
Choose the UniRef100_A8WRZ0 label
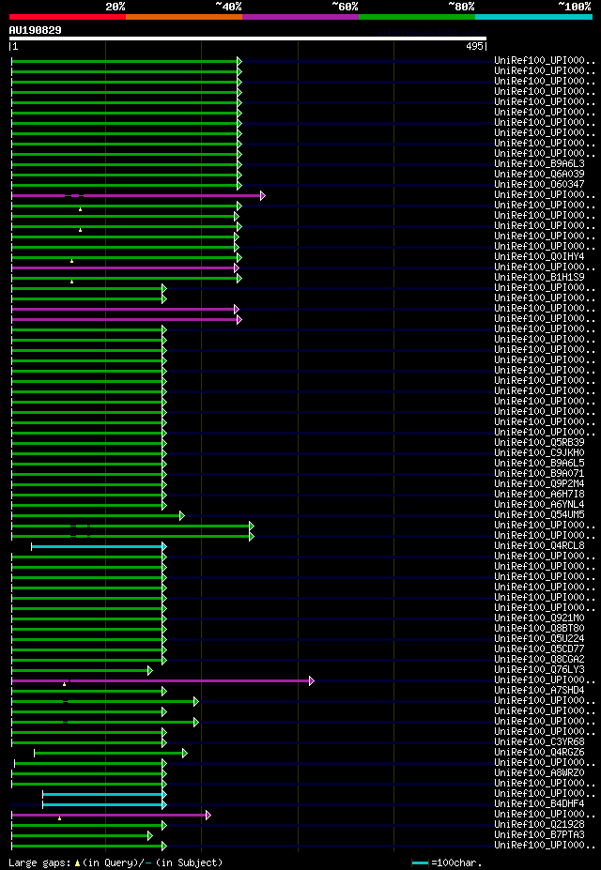539,773
